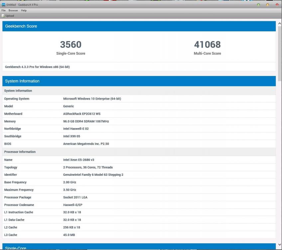Click the Multi-Core Score label
This screenshot has width=282, height=250.
(x=208, y=53)
